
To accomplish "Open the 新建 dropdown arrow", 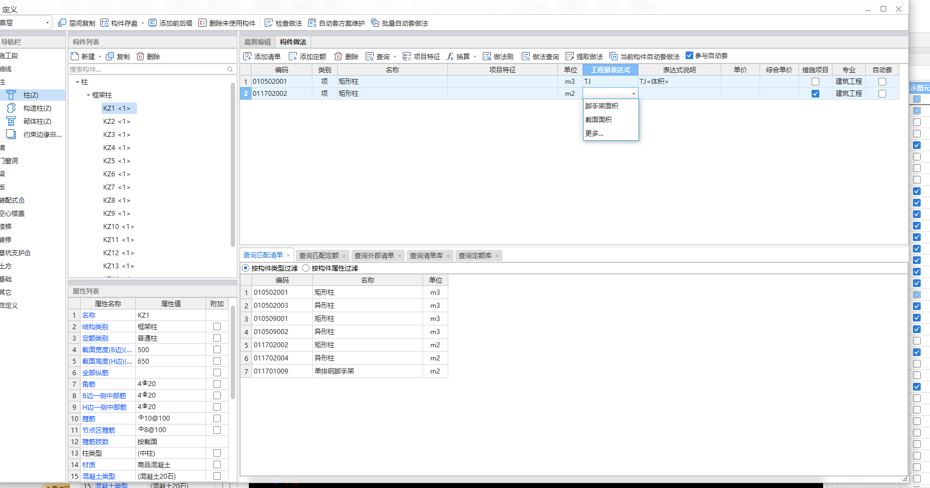I will coord(100,56).
